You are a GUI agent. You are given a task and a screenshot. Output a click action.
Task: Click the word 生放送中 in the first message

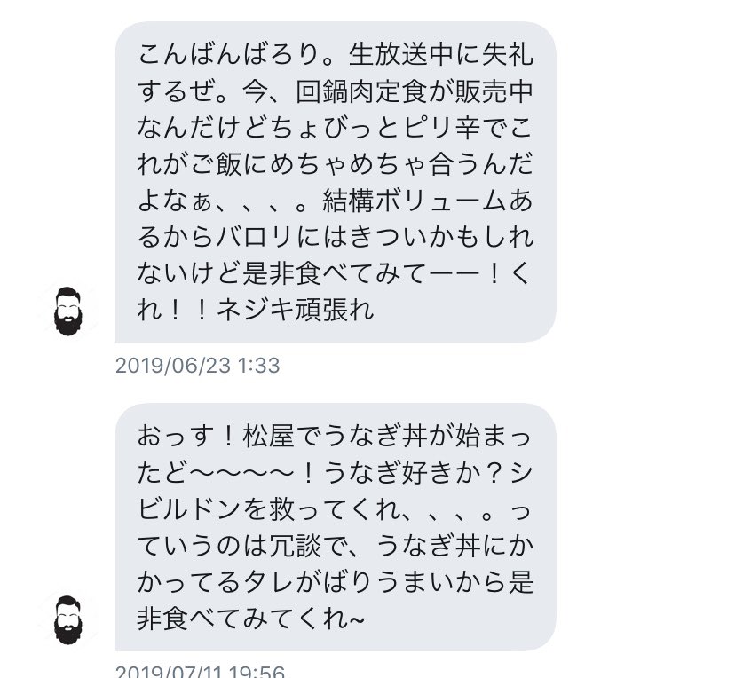(x=400, y=55)
